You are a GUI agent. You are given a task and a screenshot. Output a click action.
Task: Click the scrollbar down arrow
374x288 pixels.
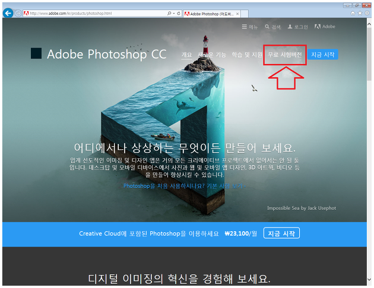369,280
